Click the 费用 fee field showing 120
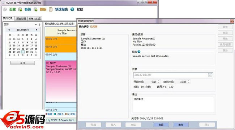The width and height of the screenshot is (235, 130). coord(171,87)
